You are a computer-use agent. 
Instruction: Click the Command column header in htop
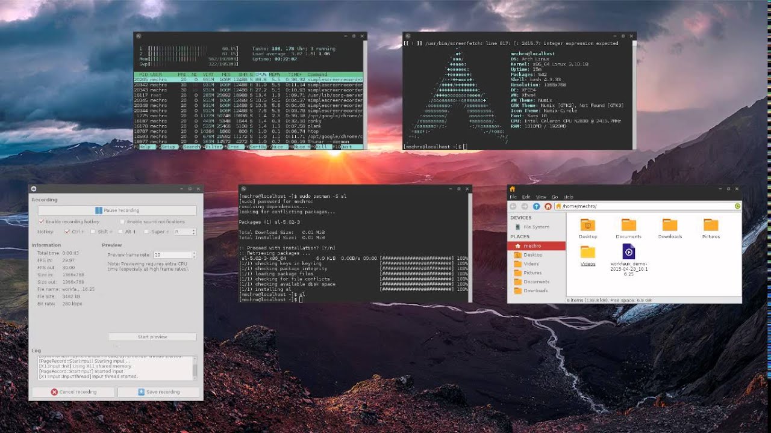click(317, 75)
